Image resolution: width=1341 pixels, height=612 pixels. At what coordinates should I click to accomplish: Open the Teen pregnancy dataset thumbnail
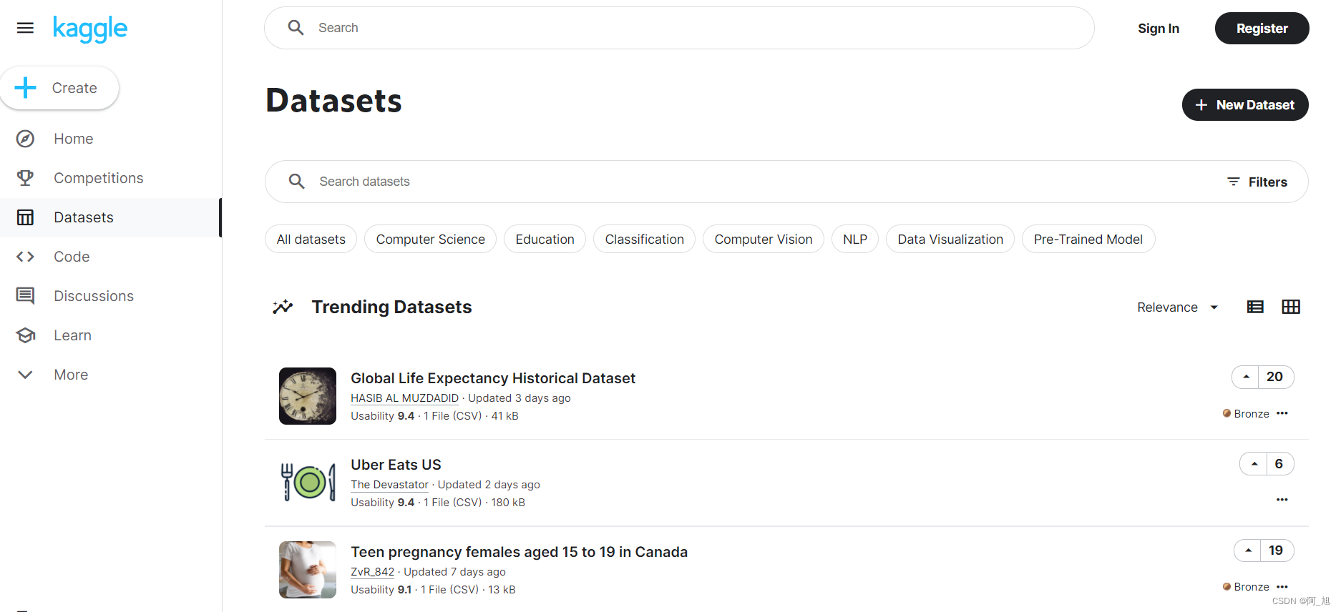(308, 570)
